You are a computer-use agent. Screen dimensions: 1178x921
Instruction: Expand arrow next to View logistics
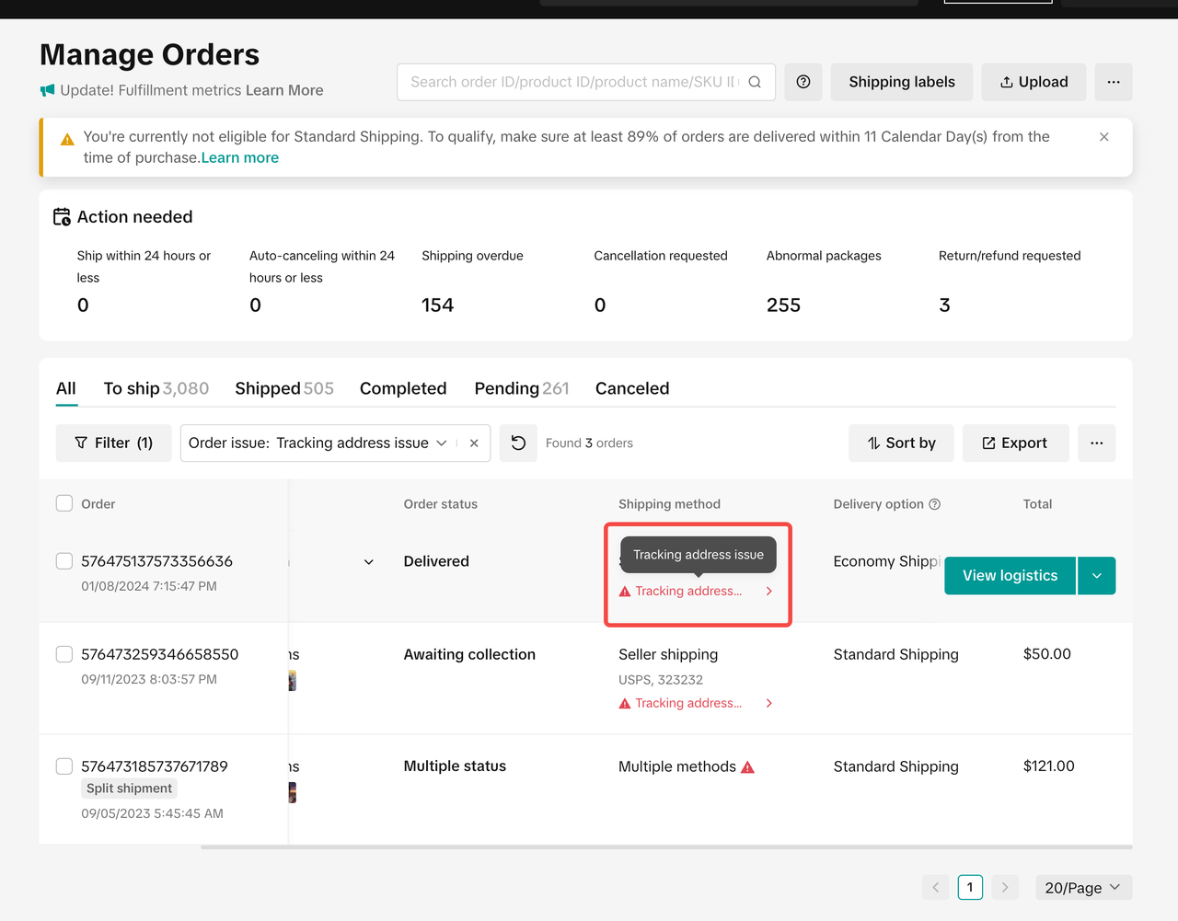pyautogui.click(x=1096, y=576)
